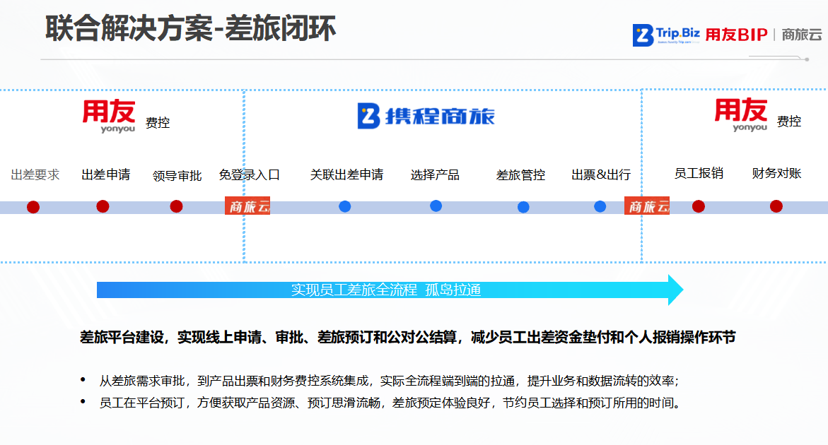This screenshot has width=828, height=445.
Task: Click the 出票&出行 step label
Action: [x=601, y=174]
